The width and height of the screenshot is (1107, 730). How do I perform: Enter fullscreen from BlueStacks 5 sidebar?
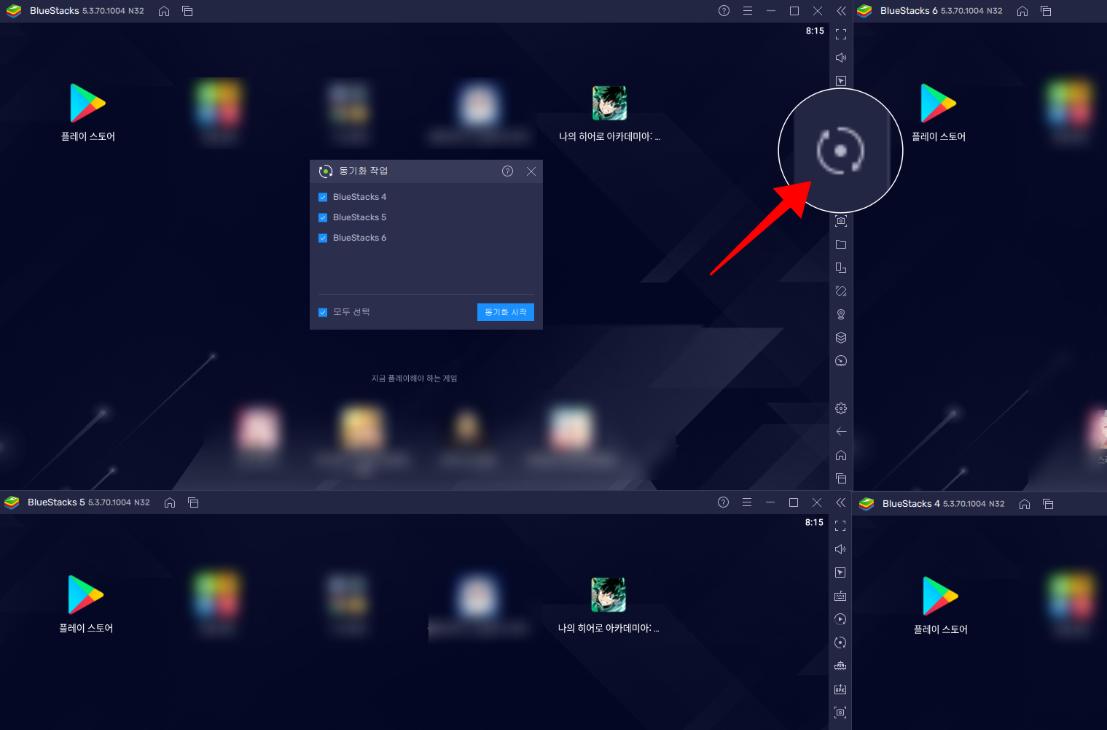pos(840,526)
